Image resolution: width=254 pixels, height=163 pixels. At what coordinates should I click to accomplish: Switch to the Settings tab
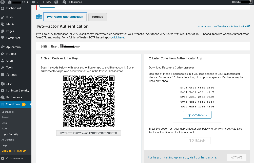pos(97,17)
